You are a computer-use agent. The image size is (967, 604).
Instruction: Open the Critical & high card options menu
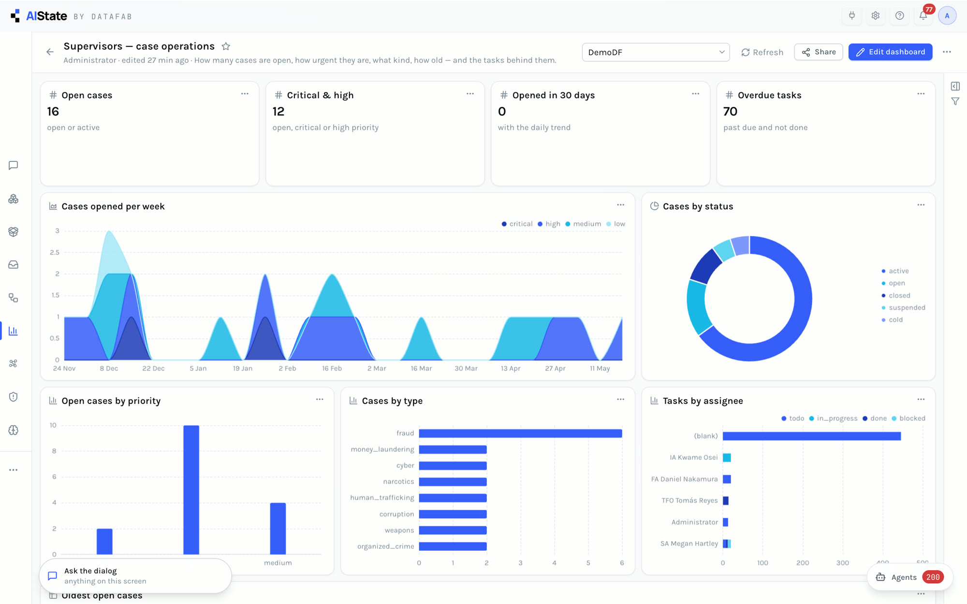(x=470, y=94)
